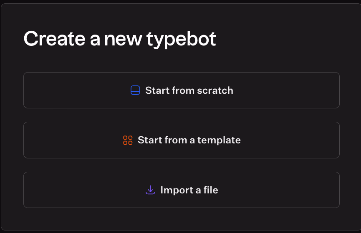
Task: Click the "Start from scratch" text label
Action: 189,90
